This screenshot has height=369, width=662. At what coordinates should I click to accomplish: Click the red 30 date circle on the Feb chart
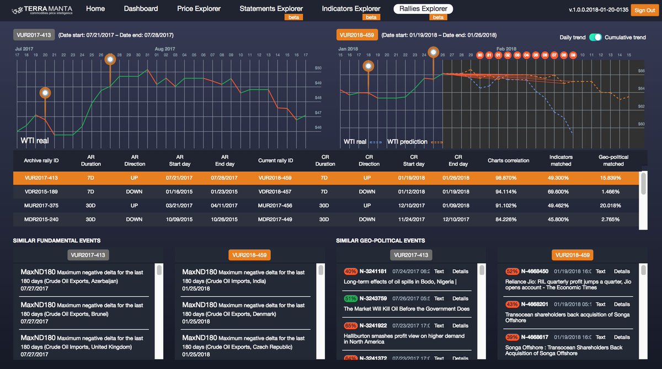[x=480, y=55]
